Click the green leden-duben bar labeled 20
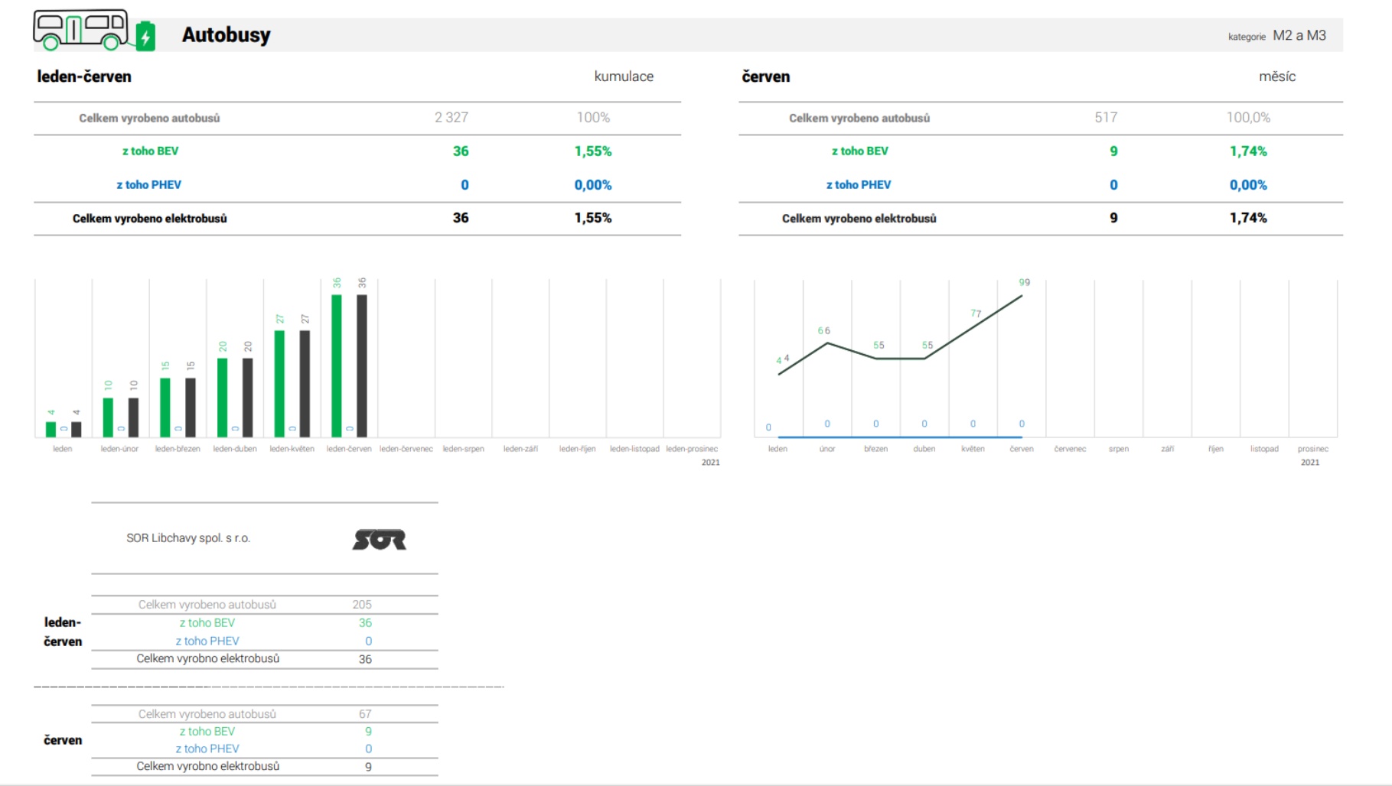Viewport: 1392px width, 786px height. pyautogui.click(x=223, y=397)
